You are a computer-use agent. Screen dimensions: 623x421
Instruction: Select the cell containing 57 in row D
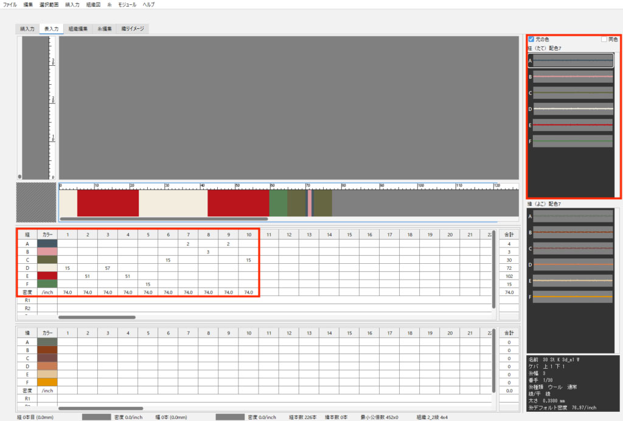[108, 267]
